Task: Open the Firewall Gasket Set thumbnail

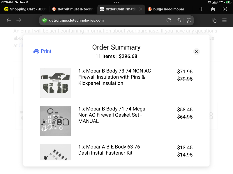Action: tap(55, 121)
